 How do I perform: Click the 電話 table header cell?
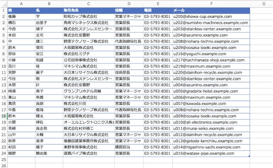click(x=157, y=10)
